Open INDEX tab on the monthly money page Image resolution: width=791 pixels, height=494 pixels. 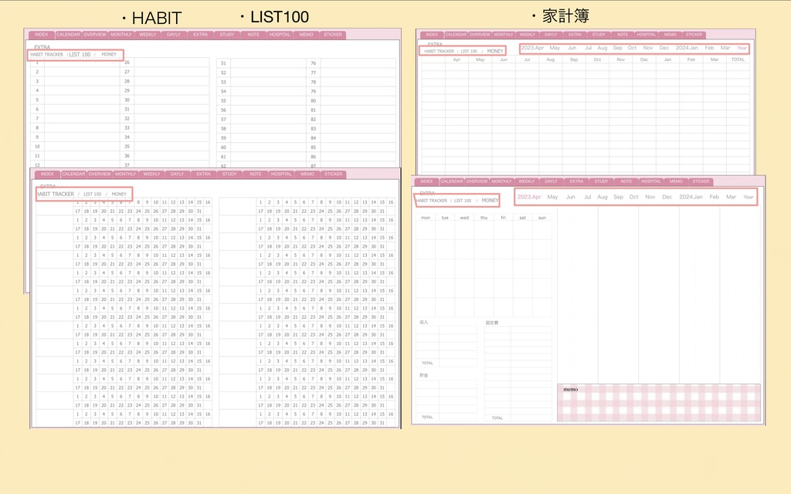pos(426,181)
